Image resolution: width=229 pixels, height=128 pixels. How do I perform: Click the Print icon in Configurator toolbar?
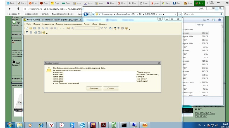click(x=52, y=28)
